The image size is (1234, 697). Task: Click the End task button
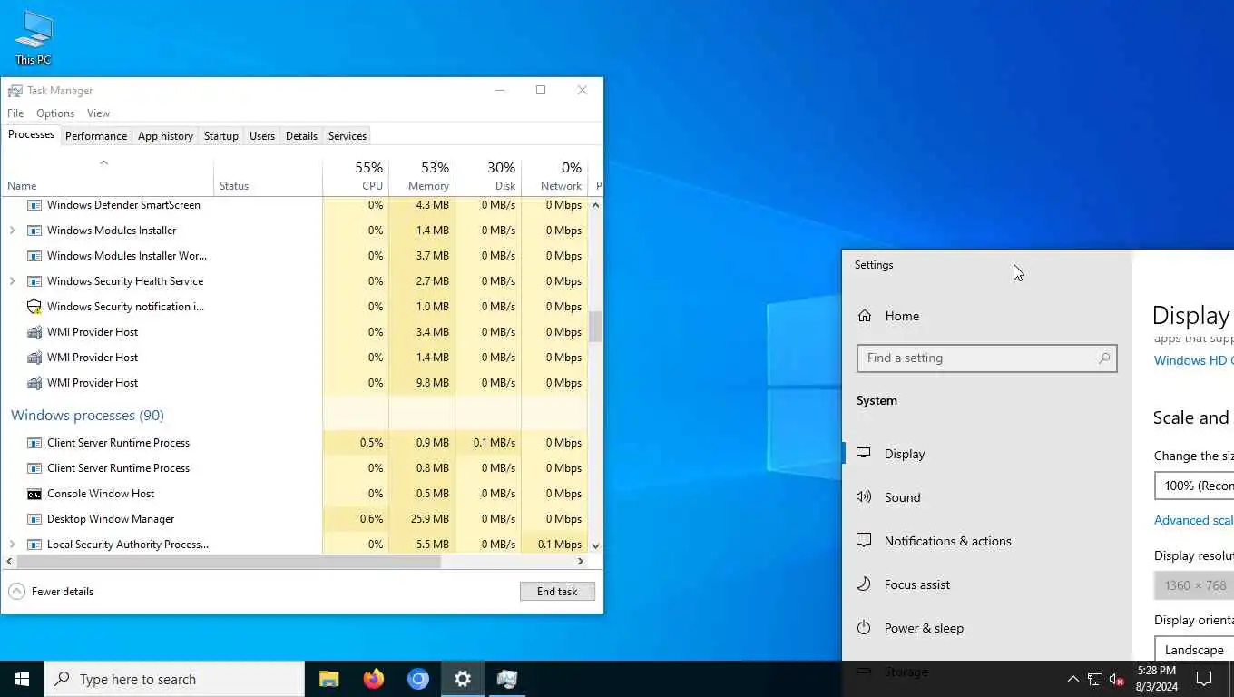pos(557,591)
